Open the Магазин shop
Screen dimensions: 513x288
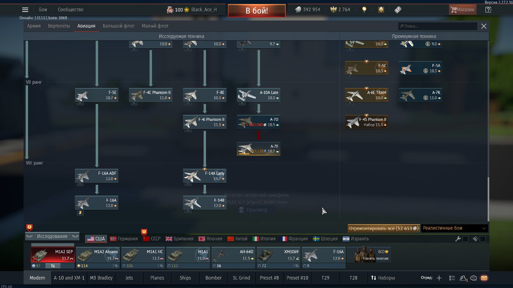[463, 10]
